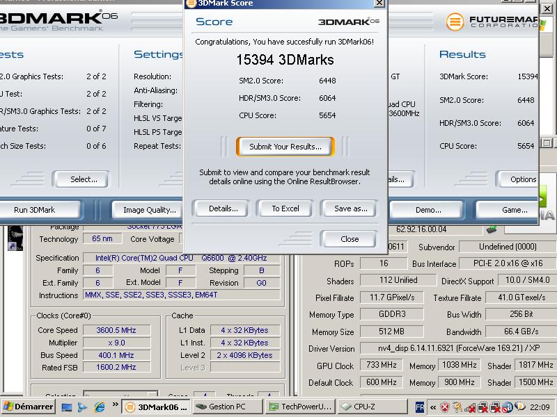This screenshot has width=557, height=417.
Task: Open the Démarrer start menu
Action: tap(29, 407)
